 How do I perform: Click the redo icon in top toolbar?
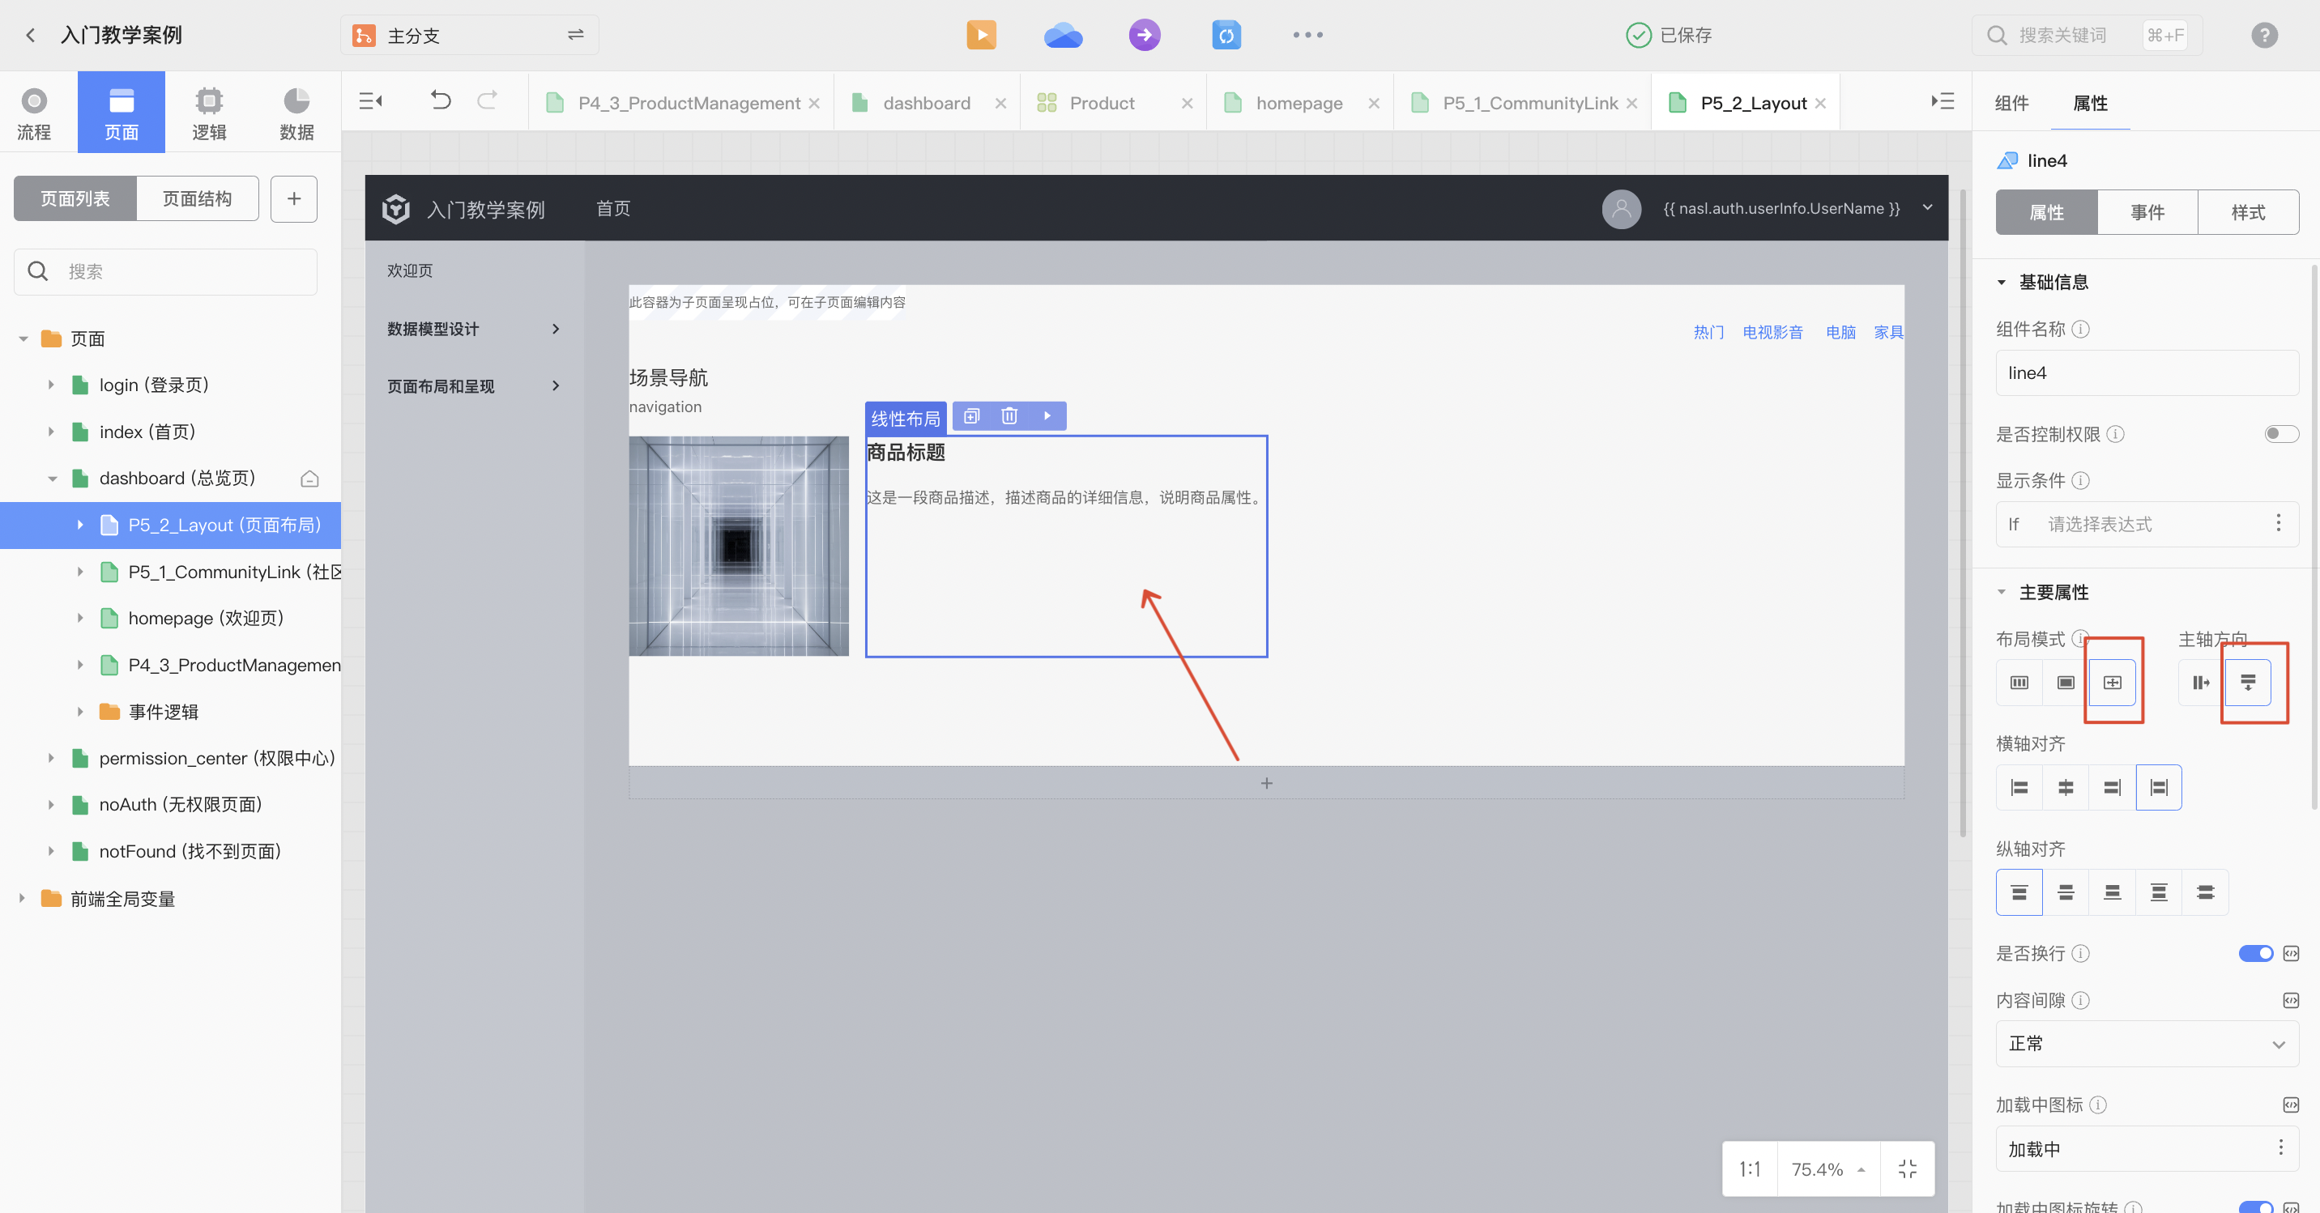tap(486, 103)
